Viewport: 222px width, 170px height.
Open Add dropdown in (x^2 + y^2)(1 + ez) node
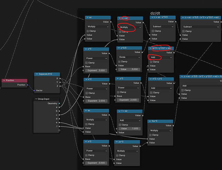pyautogui.click(x=161, y=57)
